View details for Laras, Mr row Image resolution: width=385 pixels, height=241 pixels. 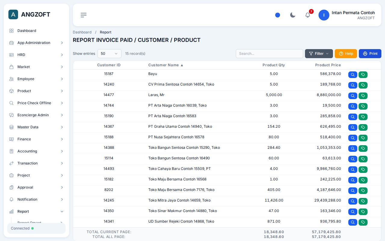pyautogui.click(x=353, y=96)
